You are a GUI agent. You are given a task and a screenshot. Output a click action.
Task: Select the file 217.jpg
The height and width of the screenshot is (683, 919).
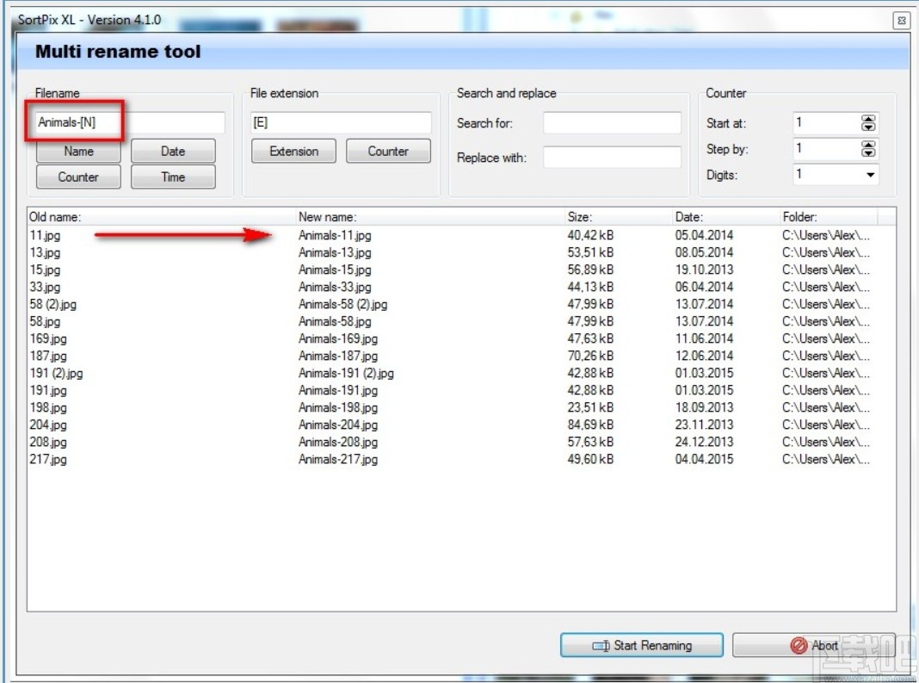(48, 459)
